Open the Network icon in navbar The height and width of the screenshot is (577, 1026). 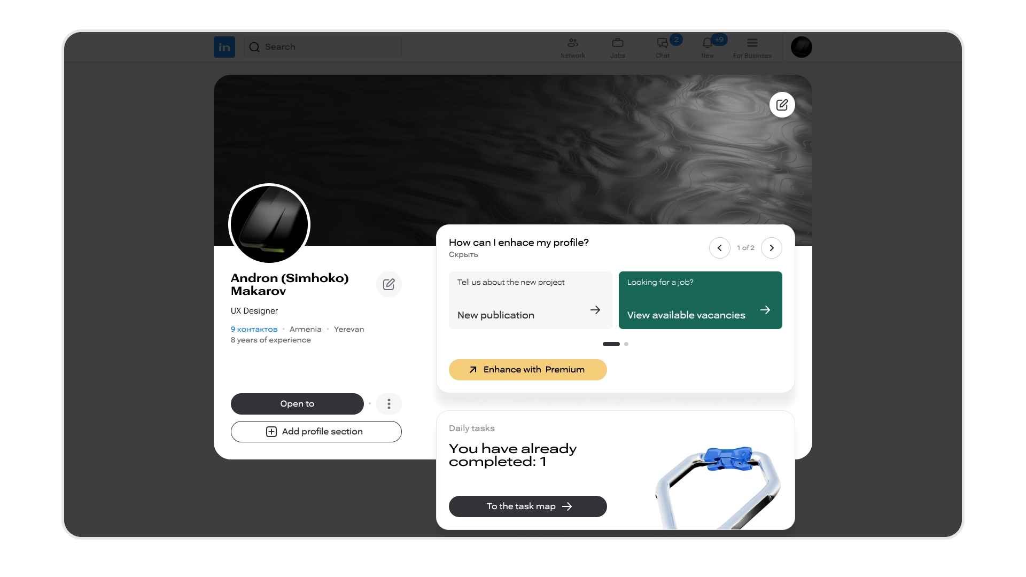pyautogui.click(x=573, y=48)
